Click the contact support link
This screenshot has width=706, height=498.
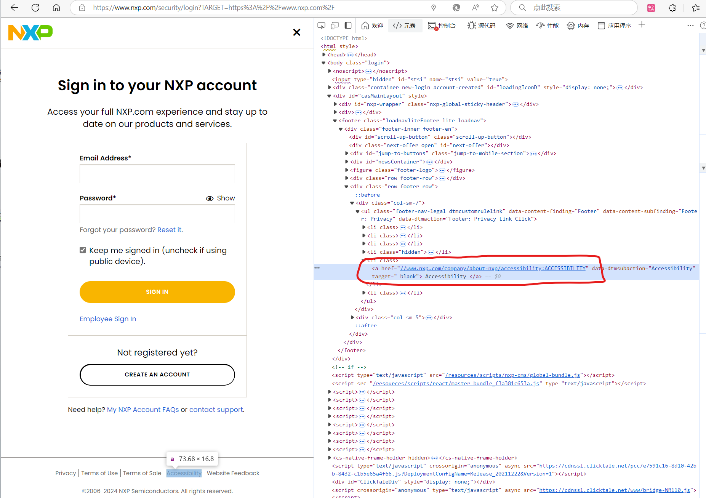tap(216, 410)
